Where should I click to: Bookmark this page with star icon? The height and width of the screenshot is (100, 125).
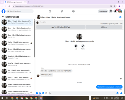114,6
